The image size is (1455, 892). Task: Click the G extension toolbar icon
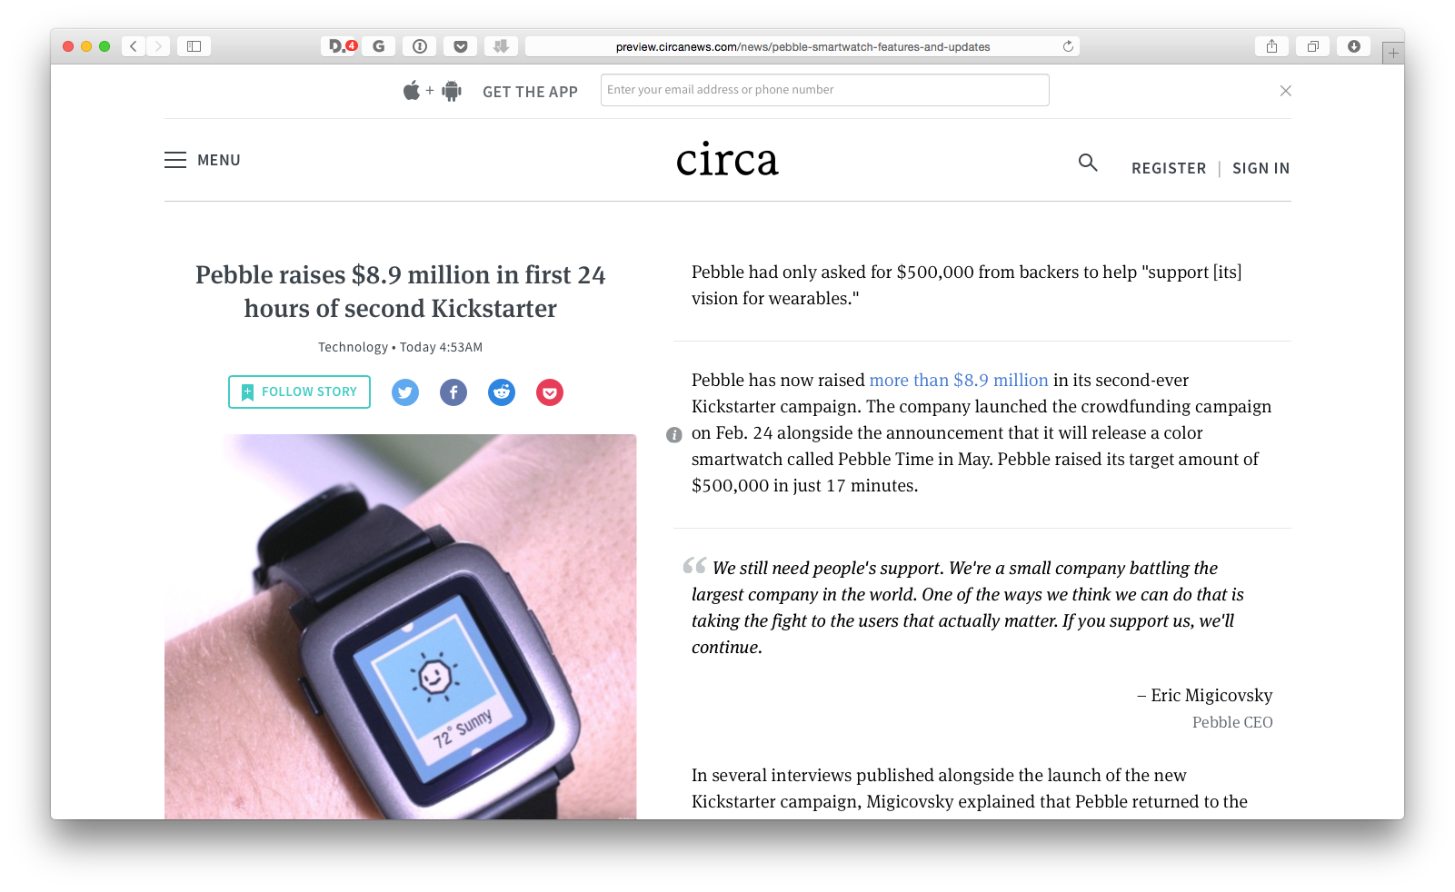(x=379, y=46)
